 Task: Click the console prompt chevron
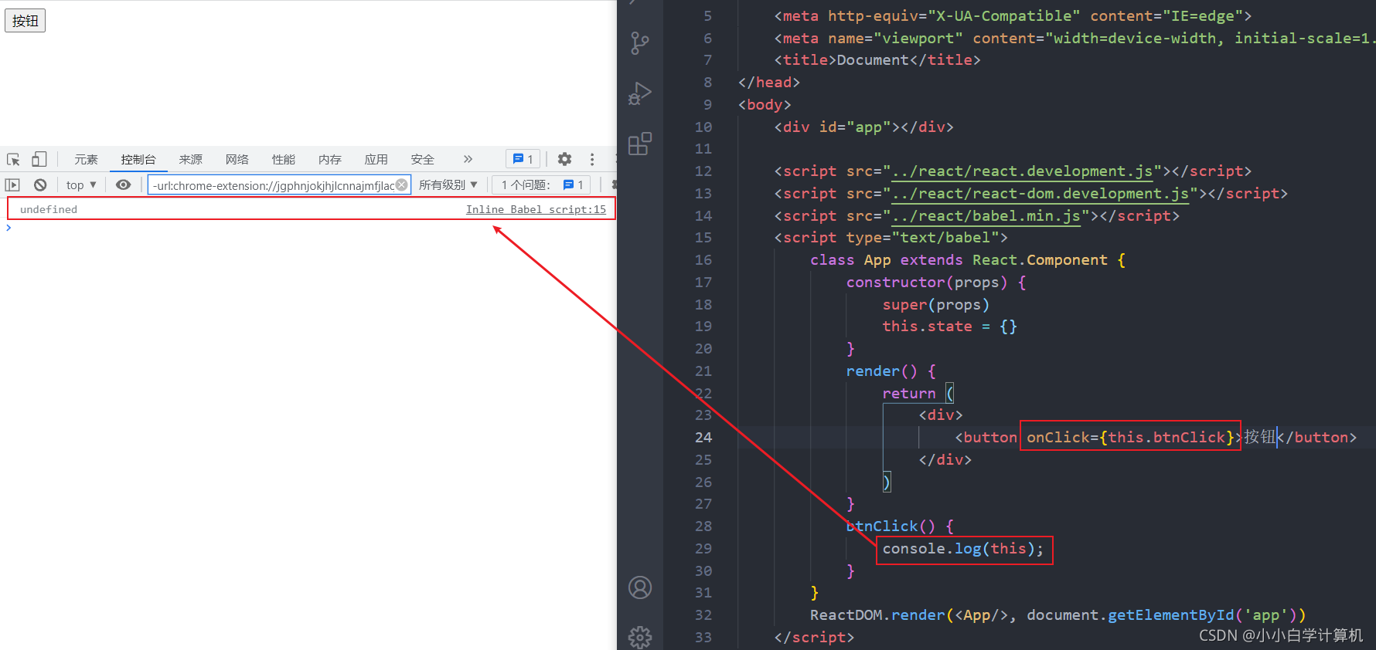pos(9,228)
